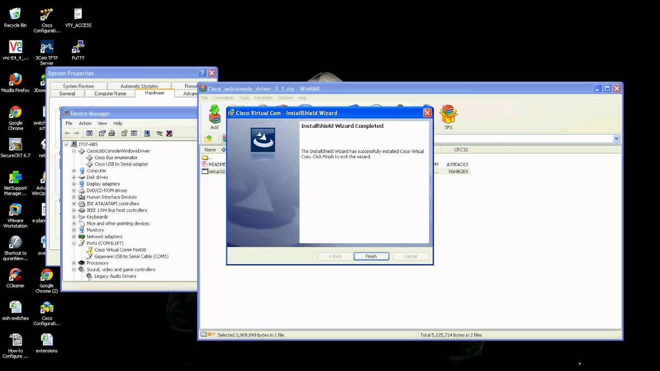Click the green Disable device toolbar icon
The height and width of the screenshot is (371, 660).
159,133
